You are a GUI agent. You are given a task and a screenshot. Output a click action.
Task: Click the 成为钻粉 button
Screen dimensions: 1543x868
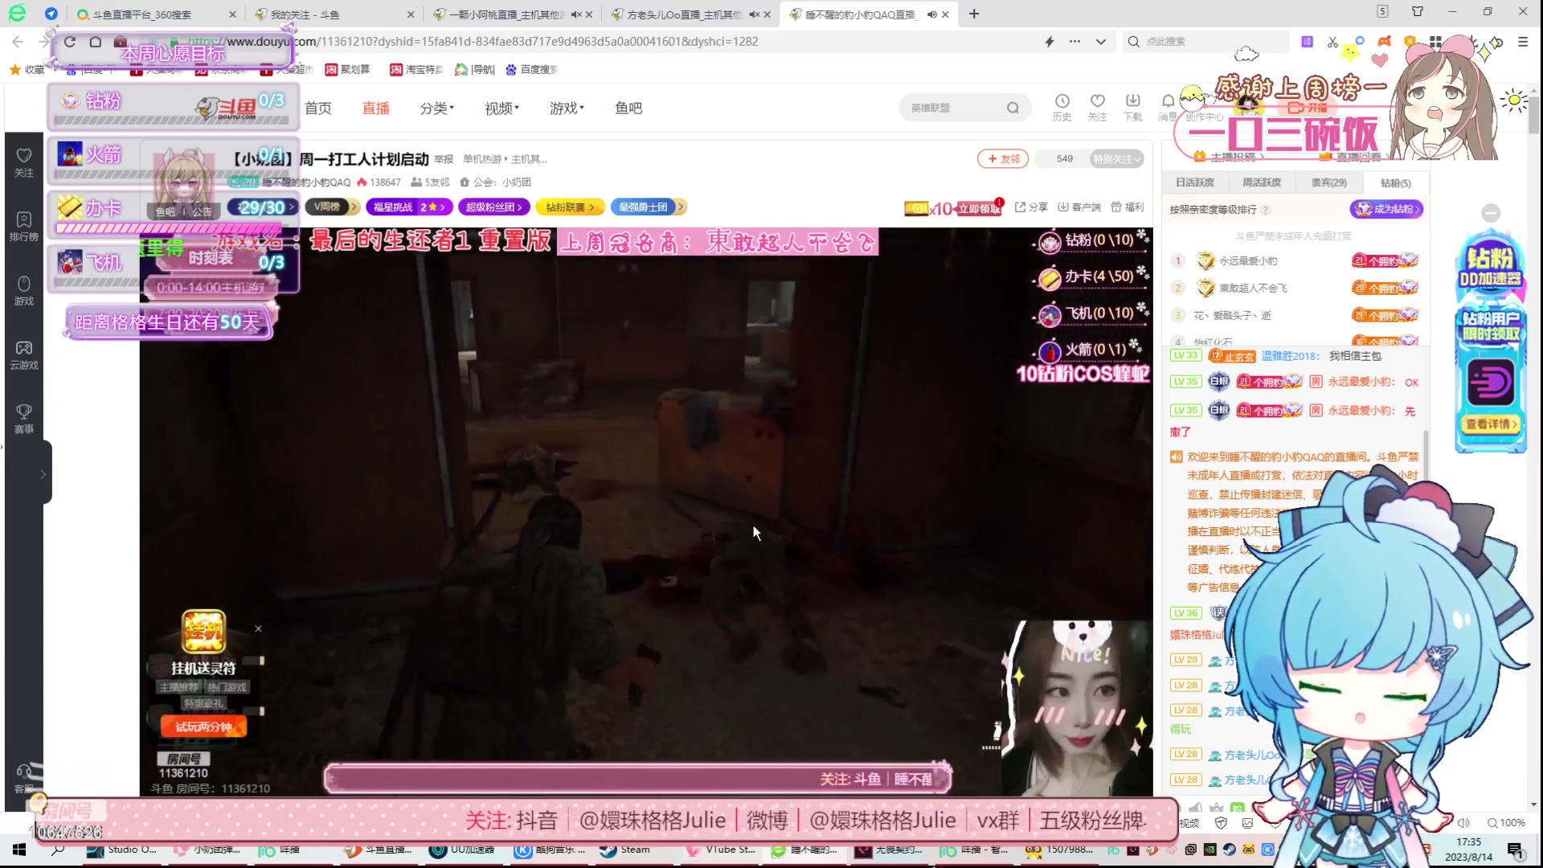coord(1386,209)
